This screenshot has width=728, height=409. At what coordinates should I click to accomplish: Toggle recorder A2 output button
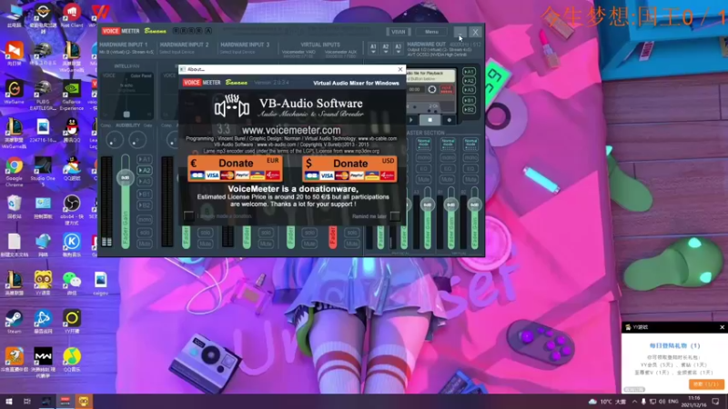(x=469, y=81)
